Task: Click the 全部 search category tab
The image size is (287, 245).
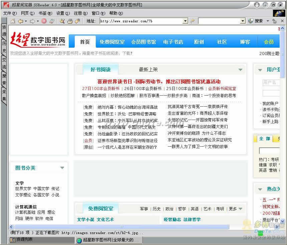Action: (265, 139)
